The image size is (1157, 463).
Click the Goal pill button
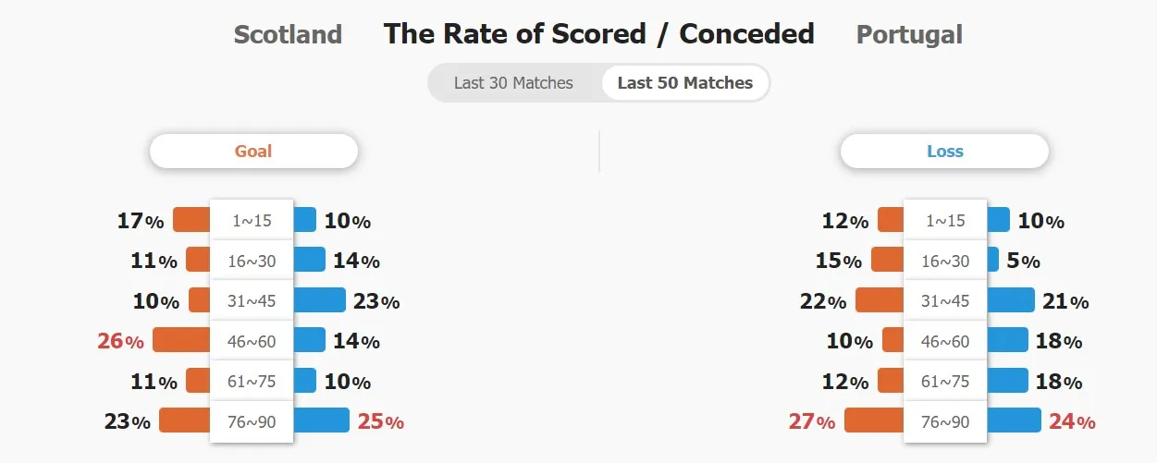[253, 152]
